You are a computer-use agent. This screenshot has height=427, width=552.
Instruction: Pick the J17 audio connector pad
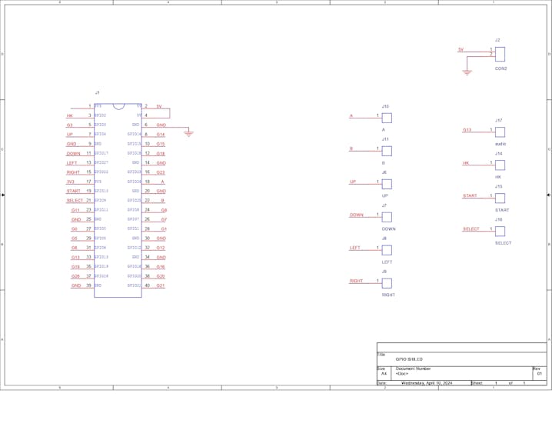(500, 132)
